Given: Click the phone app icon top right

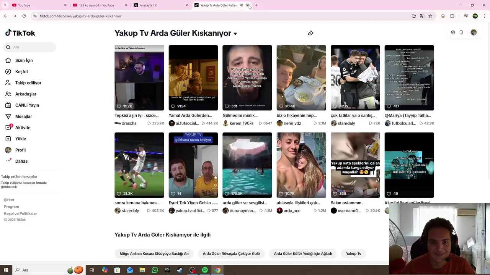Looking at the screenshot, I should tap(461, 32).
